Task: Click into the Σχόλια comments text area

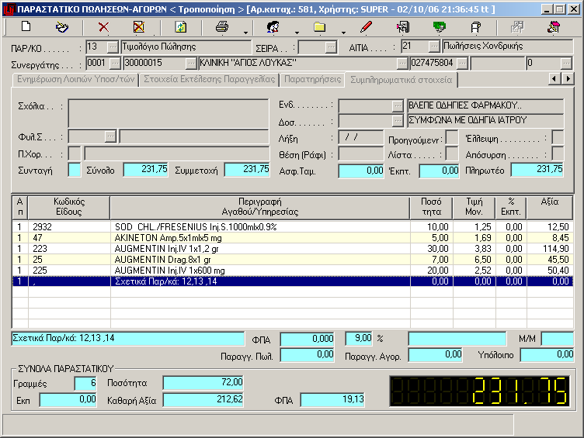Action: (169, 113)
